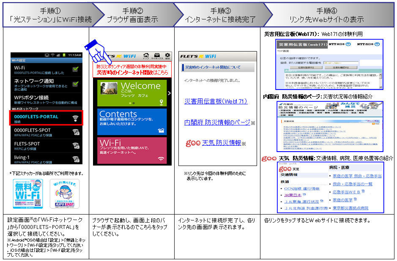
Task: Open the 東京都災害拠点病院 link
Action: pyautogui.click(x=350, y=208)
